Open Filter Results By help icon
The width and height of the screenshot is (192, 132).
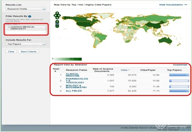(x=30, y=16)
